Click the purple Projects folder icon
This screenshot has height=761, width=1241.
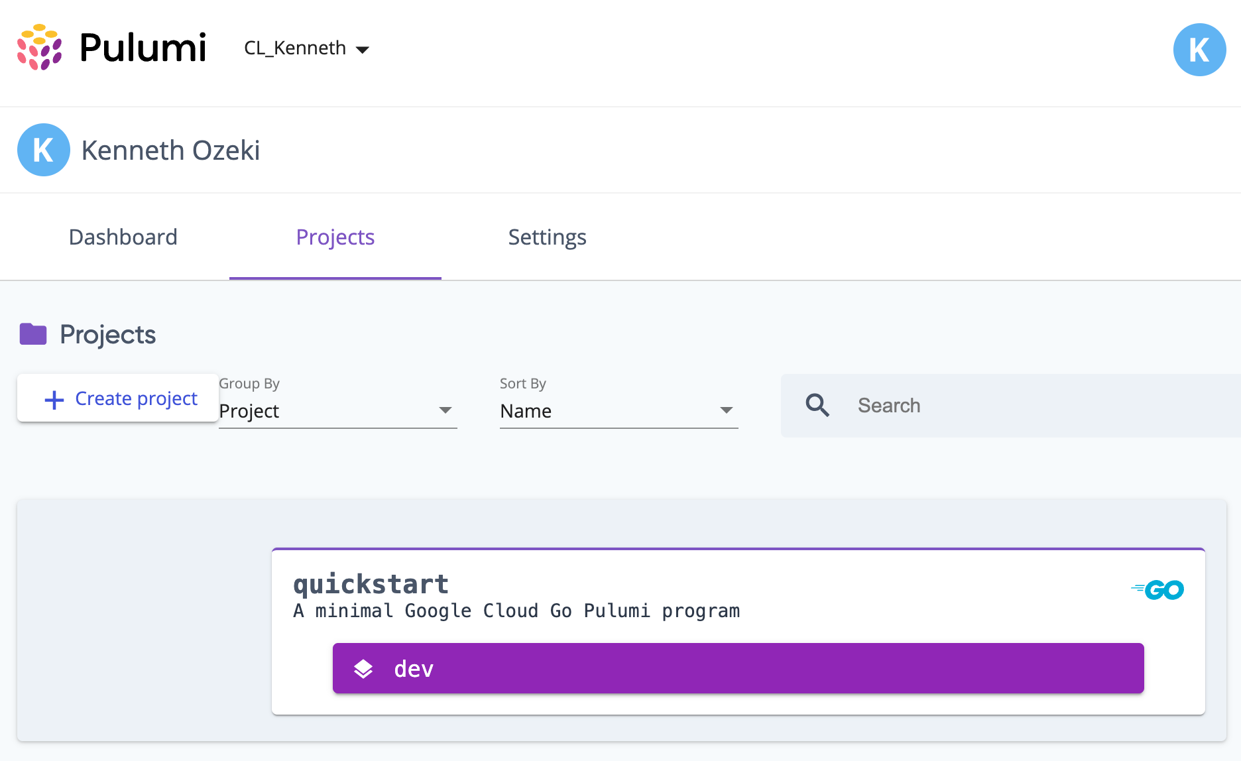point(33,334)
